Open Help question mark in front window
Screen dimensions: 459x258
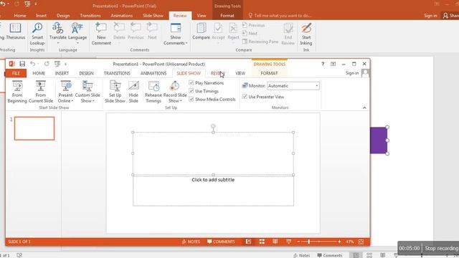(323, 64)
